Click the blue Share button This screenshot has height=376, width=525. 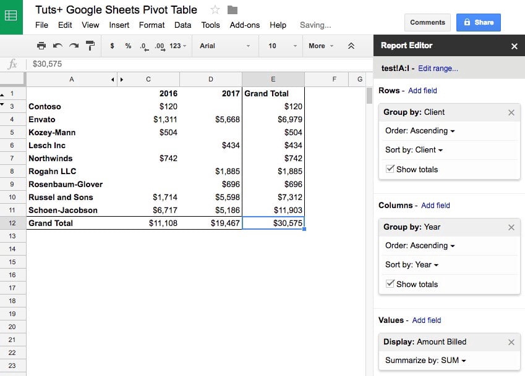478,22
